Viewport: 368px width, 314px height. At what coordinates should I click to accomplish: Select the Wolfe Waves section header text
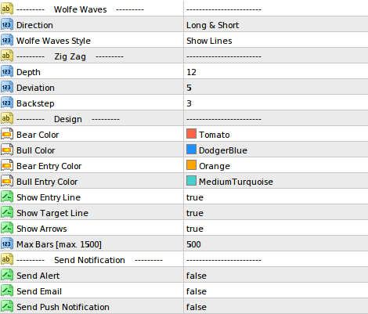pos(81,9)
